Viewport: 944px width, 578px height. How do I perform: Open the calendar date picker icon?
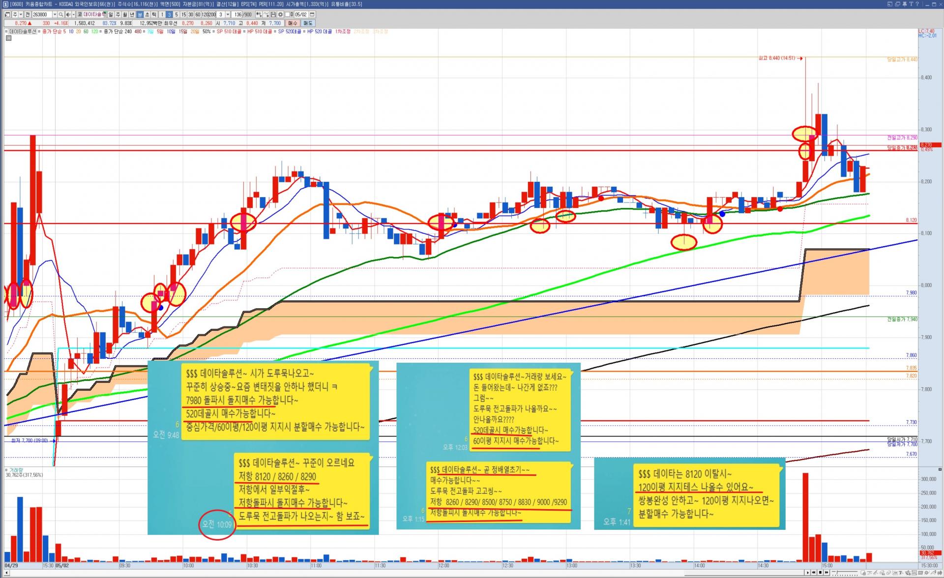(312, 15)
